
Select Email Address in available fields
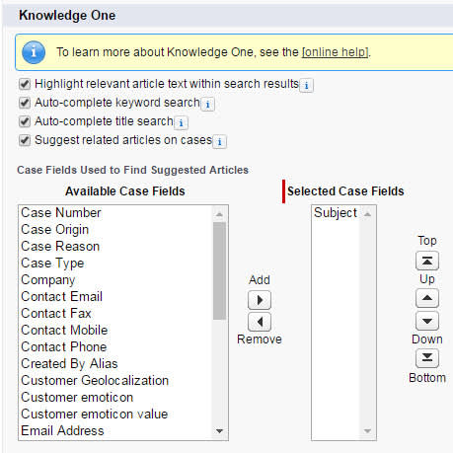[x=115, y=431]
